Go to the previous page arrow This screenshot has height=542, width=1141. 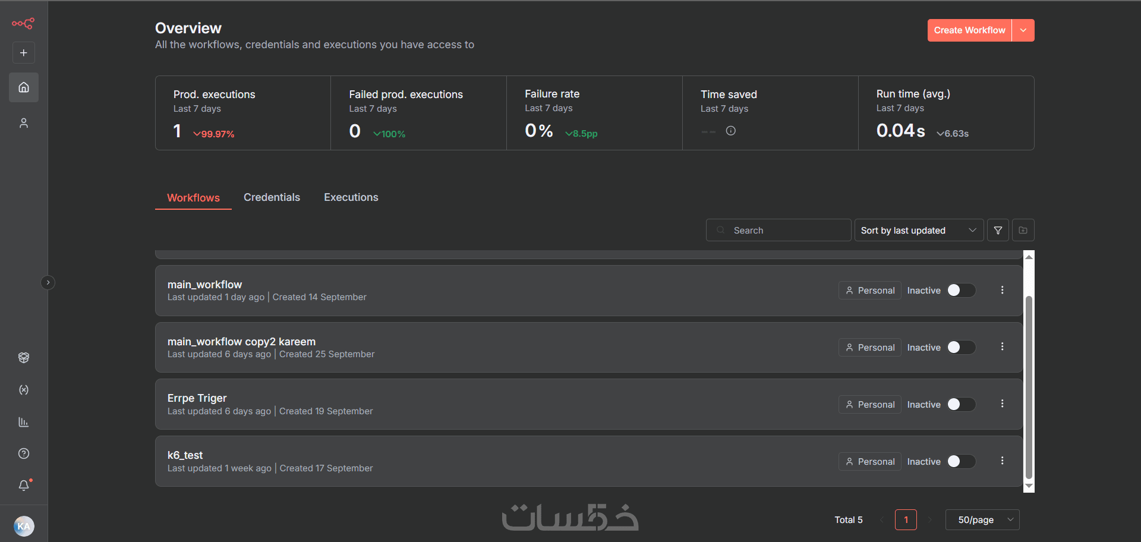(x=882, y=520)
